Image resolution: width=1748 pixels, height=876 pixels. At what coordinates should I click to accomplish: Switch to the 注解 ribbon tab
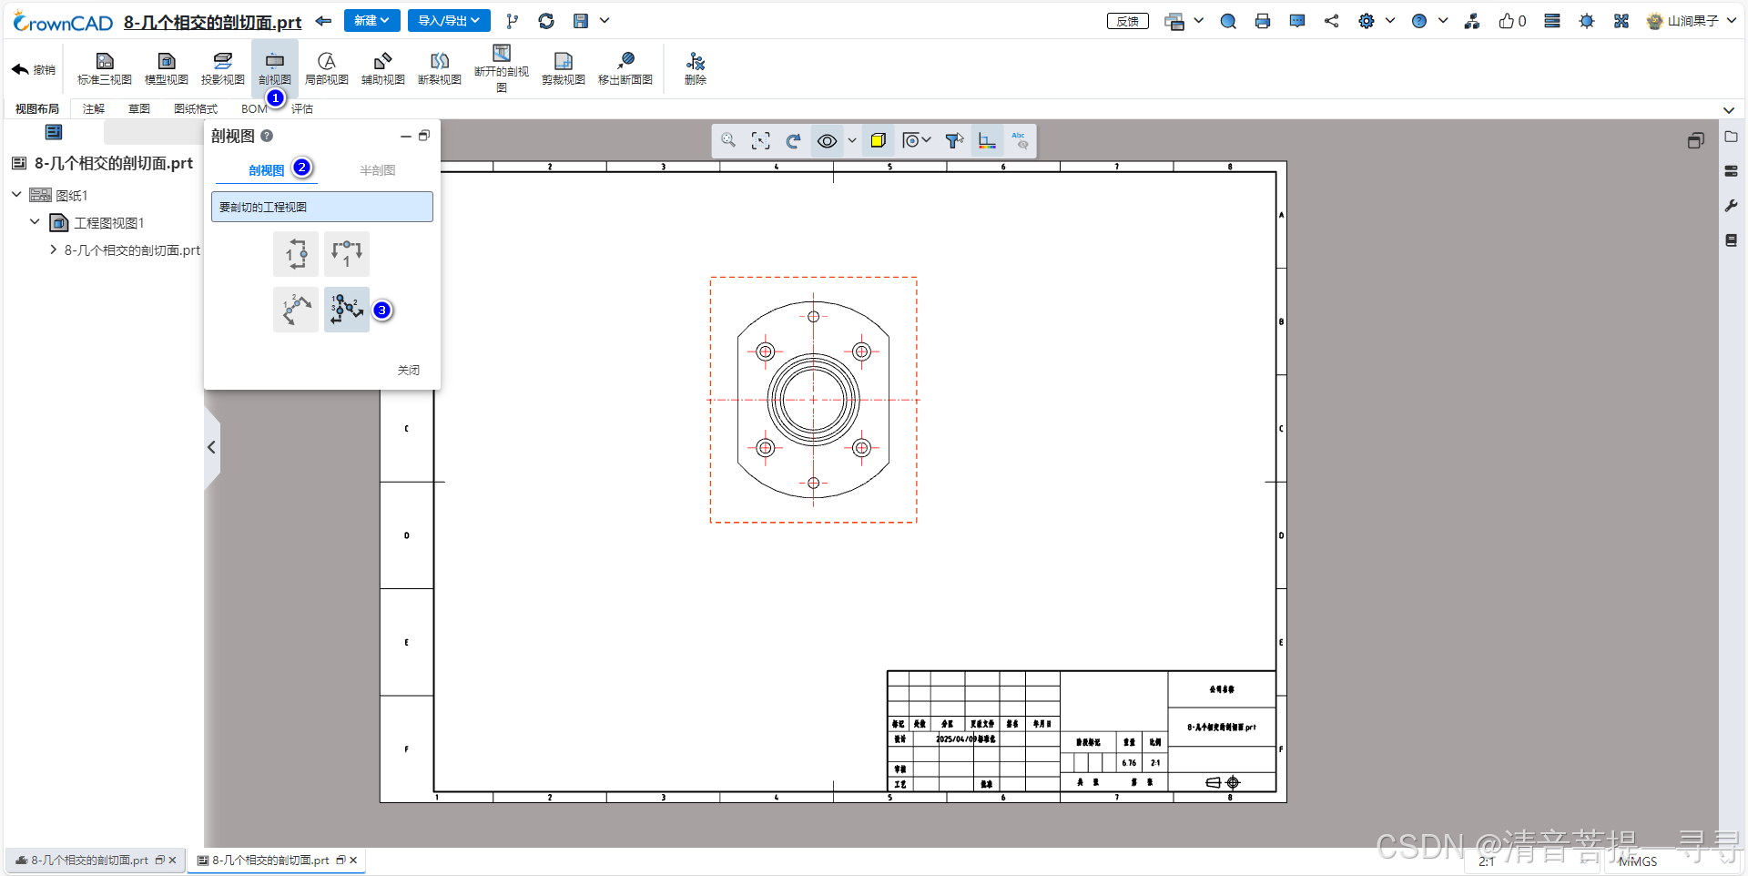coord(94,108)
